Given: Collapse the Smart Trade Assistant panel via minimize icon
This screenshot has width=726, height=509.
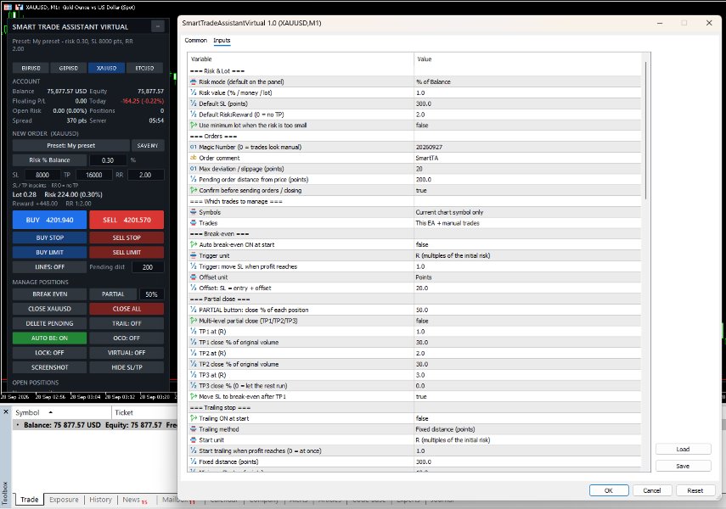Looking at the screenshot, I should point(158,27).
